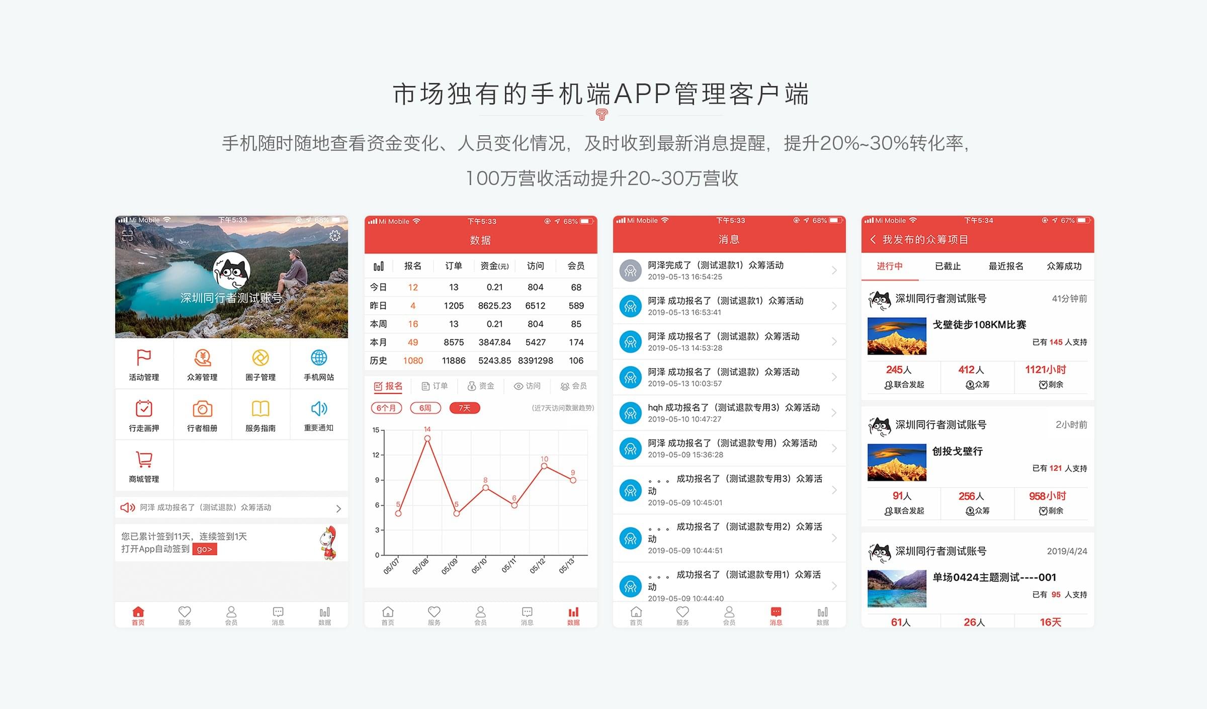Select the 订单 chart tab in data screen
1207x709 pixels.
click(435, 386)
